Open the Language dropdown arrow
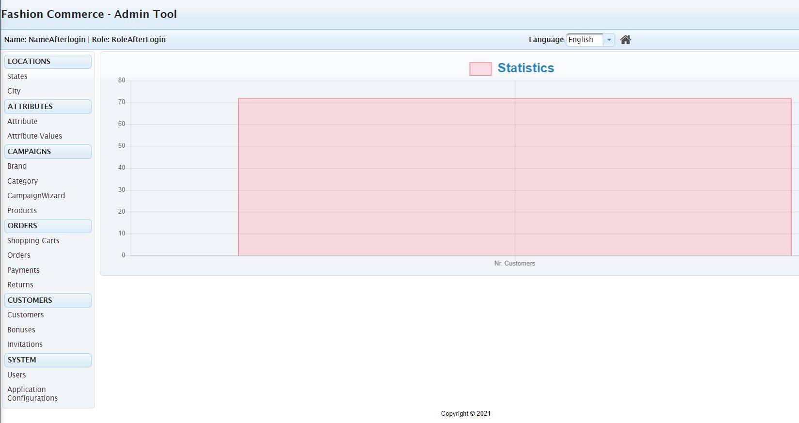 point(609,40)
